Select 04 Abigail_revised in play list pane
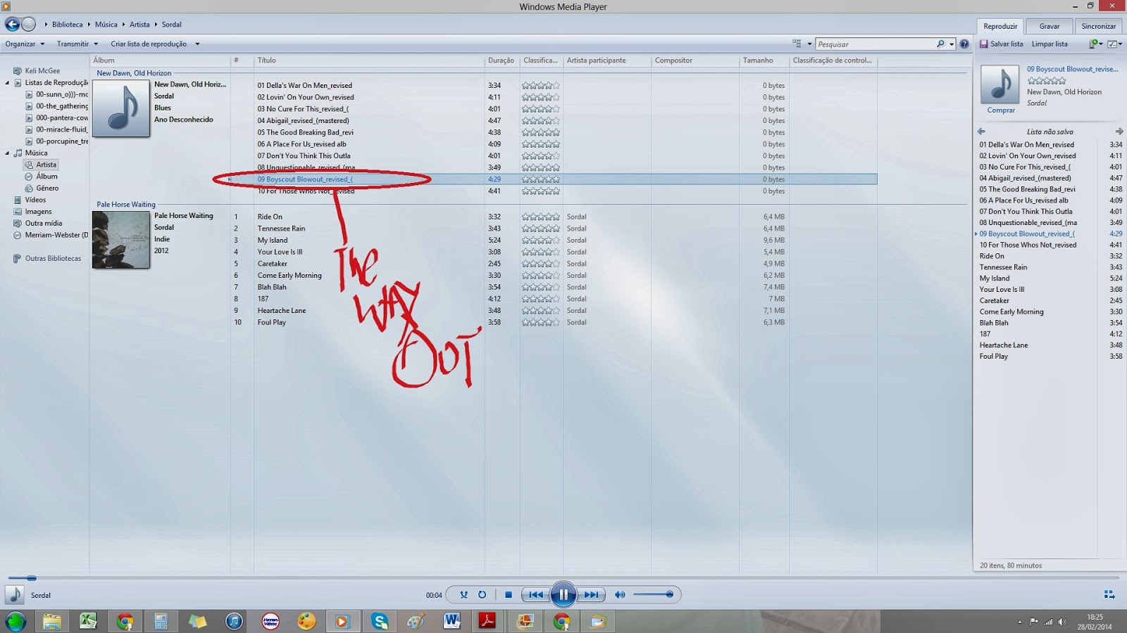Image resolution: width=1127 pixels, height=633 pixels. [x=1025, y=179]
